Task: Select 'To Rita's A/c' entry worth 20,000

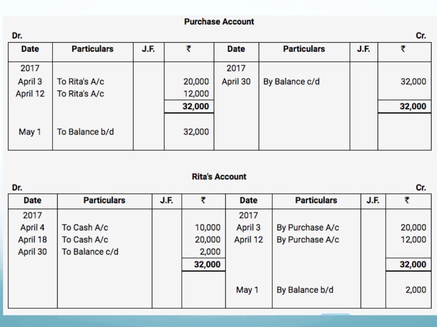Action: pyautogui.click(x=81, y=81)
